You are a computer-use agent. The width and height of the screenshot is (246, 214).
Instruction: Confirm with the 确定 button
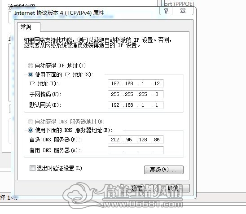coord(137,188)
